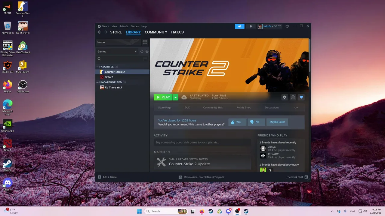This screenshot has height=216, width=385.
Task: Open the Steam announcements megaphone button
Action: [240, 26]
